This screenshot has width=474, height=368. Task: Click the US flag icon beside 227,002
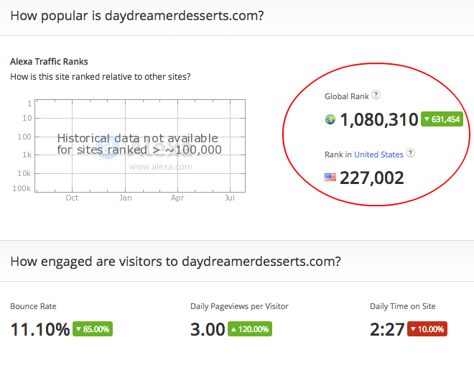(x=330, y=177)
